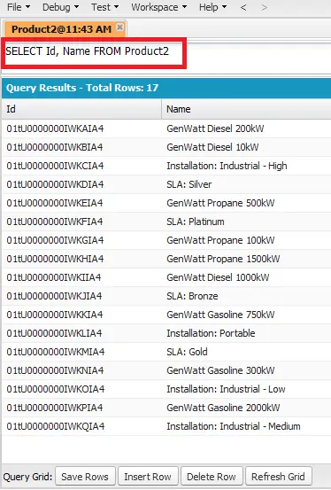The image size is (331, 490).
Task: Click the SLA: Gold name cell
Action: (246, 352)
